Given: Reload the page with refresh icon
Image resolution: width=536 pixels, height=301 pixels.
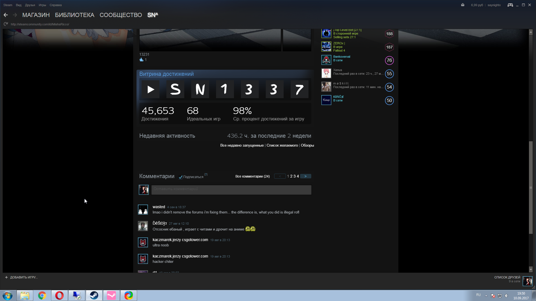Looking at the screenshot, I should (6, 24).
